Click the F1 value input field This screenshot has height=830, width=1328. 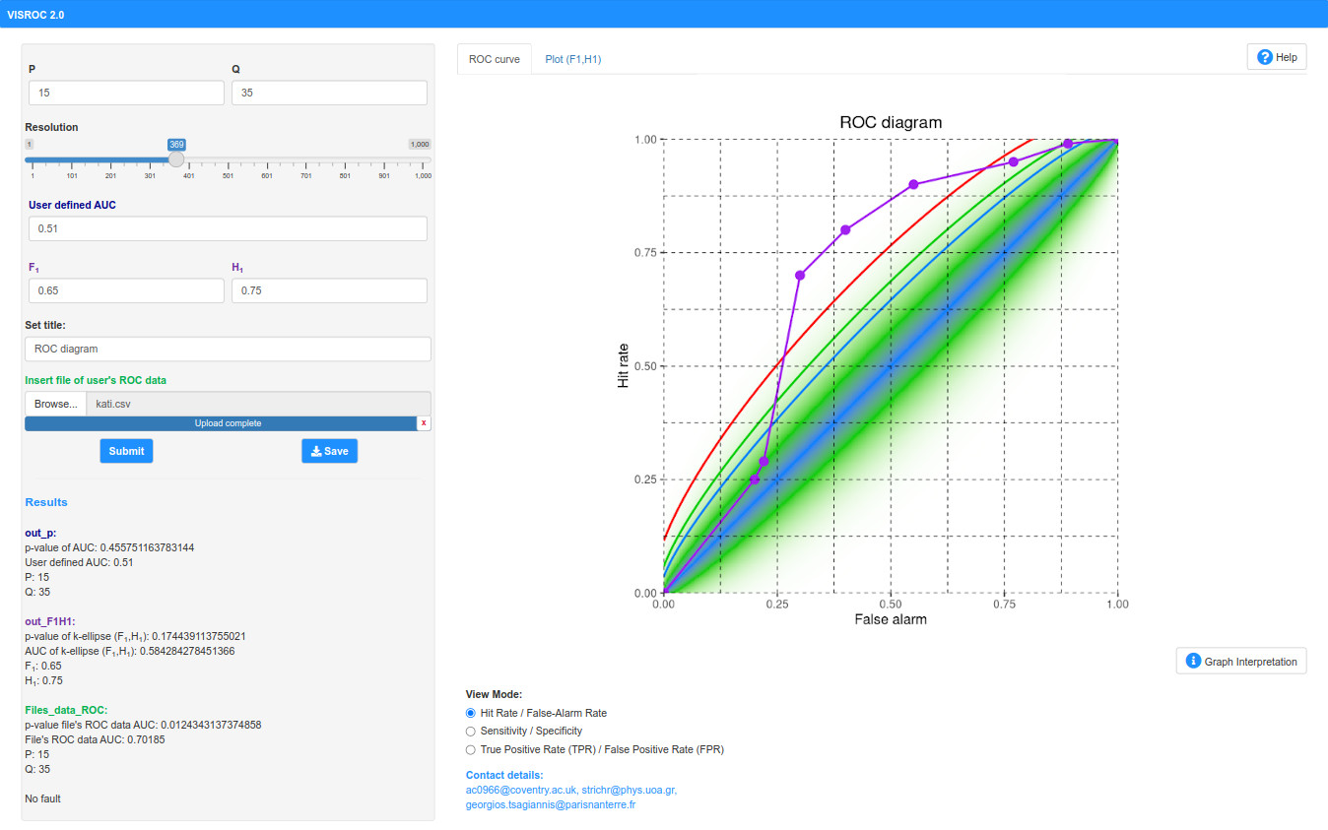[126, 290]
